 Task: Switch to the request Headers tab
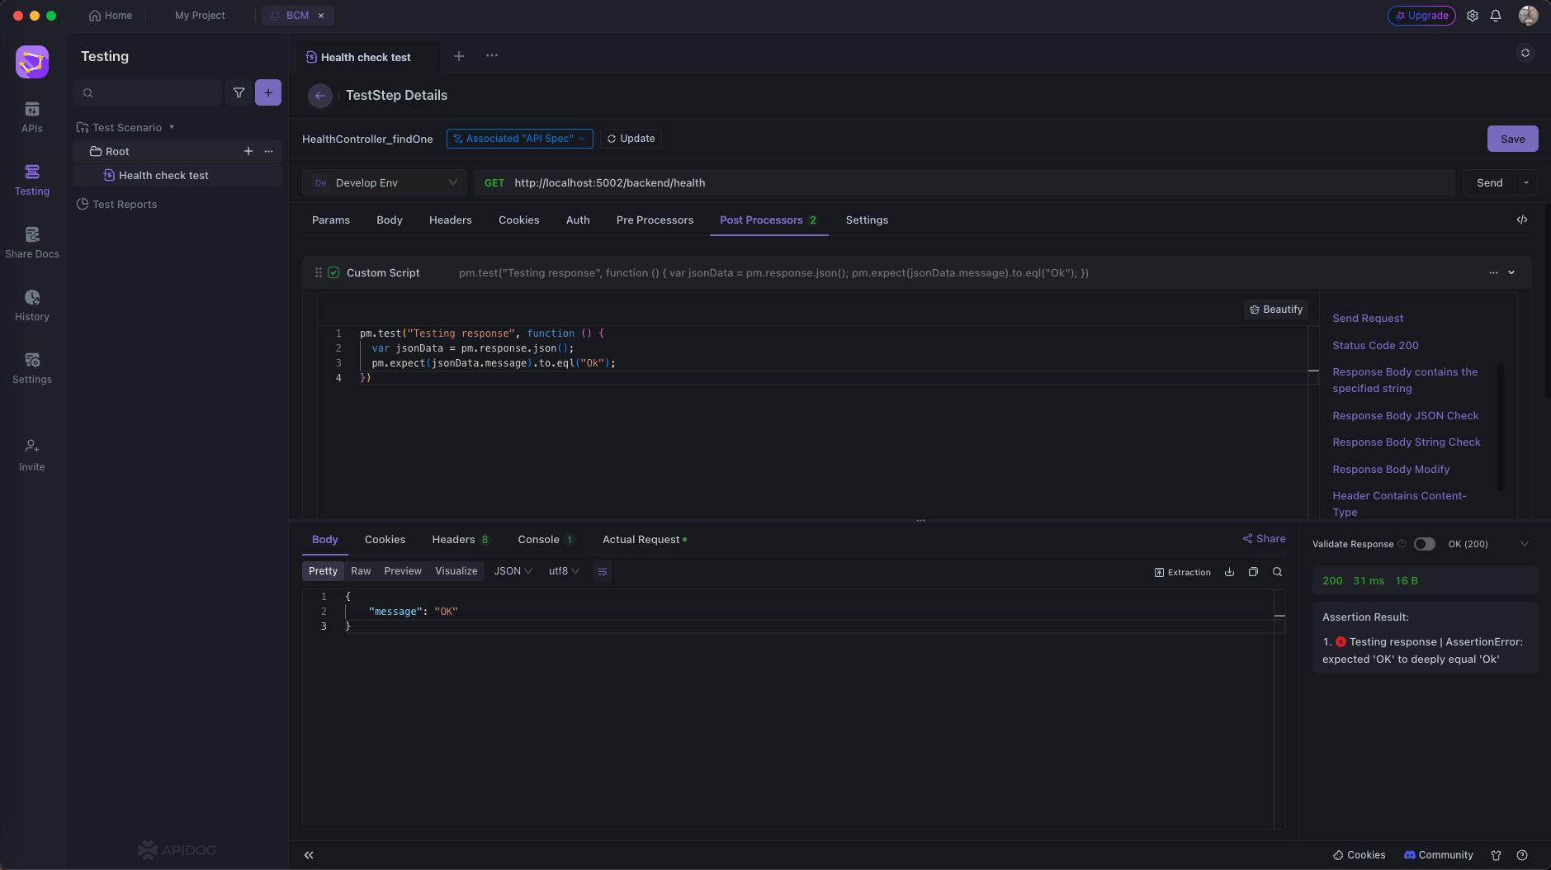click(x=451, y=220)
